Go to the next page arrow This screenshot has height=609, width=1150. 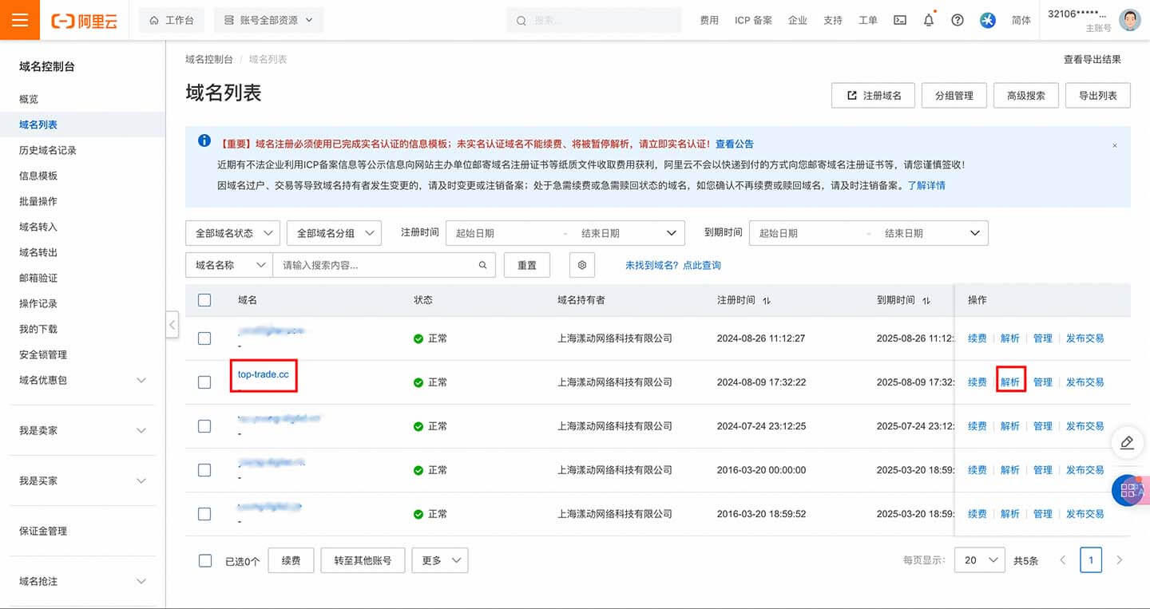tap(1120, 560)
